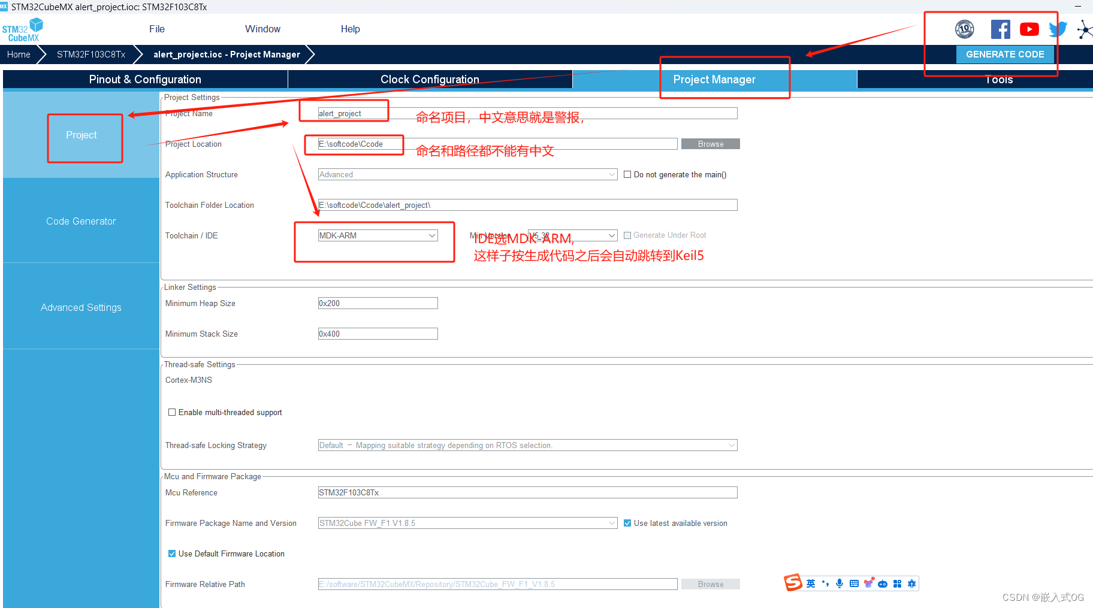The height and width of the screenshot is (608, 1093).
Task: Click Sogou game controller icon
Action: (883, 584)
